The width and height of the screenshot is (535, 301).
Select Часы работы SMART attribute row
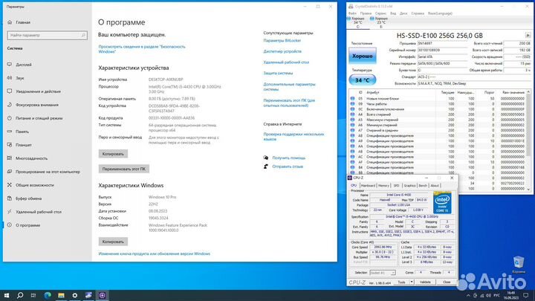pos(437,104)
